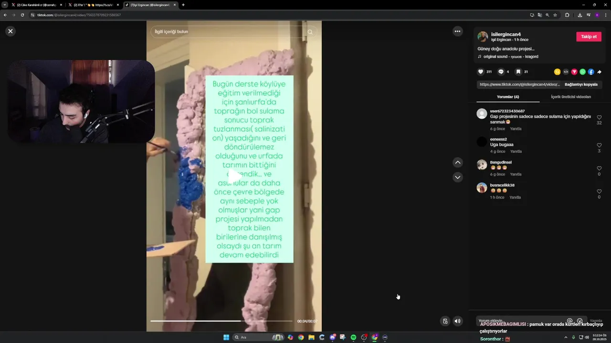This screenshot has height=343, width=611.
Task: Open Windows Start button
Action: click(x=226, y=337)
